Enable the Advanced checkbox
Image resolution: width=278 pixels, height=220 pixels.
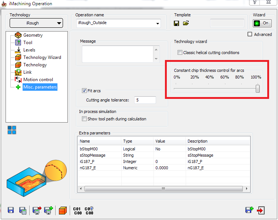point(249,34)
